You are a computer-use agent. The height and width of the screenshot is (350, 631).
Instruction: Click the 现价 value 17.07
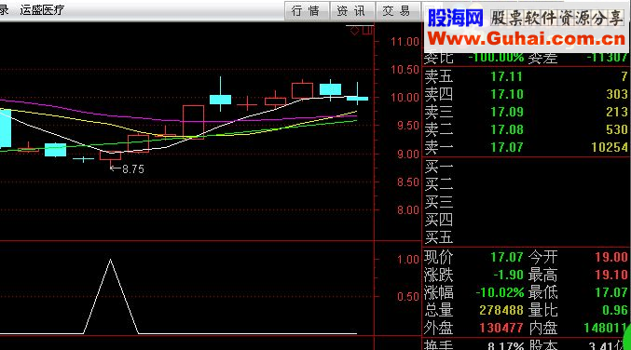(x=507, y=257)
